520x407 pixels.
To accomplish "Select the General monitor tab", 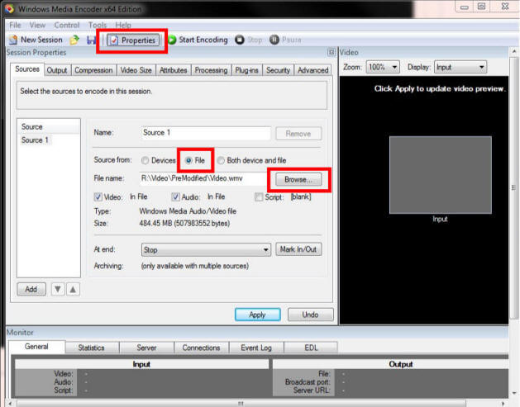I will (x=36, y=347).
